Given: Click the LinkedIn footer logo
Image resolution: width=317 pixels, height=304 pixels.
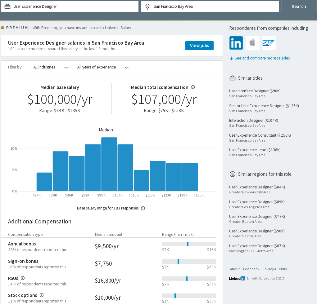Looking at the screenshot, I should point(237,278).
